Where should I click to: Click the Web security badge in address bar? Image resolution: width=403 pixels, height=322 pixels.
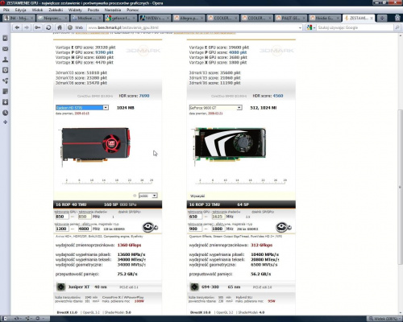click(76, 27)
